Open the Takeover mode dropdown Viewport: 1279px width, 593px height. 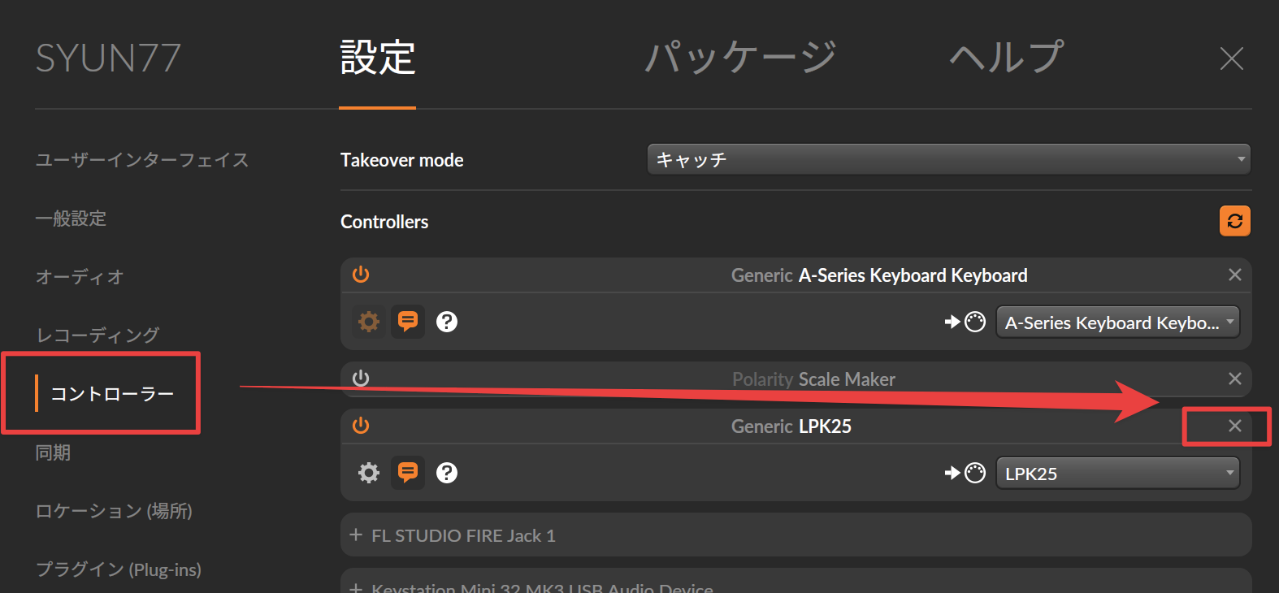948,159
